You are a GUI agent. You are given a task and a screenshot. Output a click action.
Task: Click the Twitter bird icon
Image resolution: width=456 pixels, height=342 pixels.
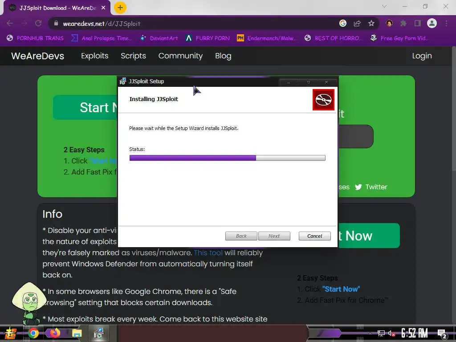(358, 187)
